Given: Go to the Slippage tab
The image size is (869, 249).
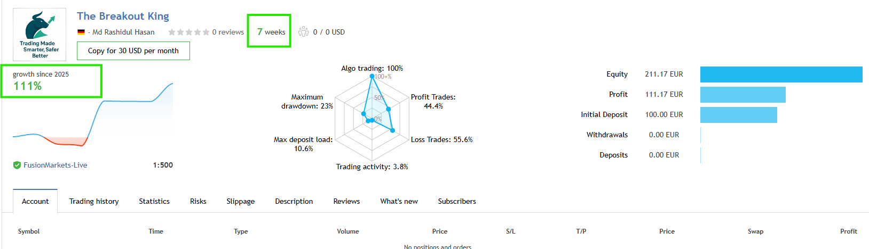Looking at the screenshot, I should click(240, 201).
